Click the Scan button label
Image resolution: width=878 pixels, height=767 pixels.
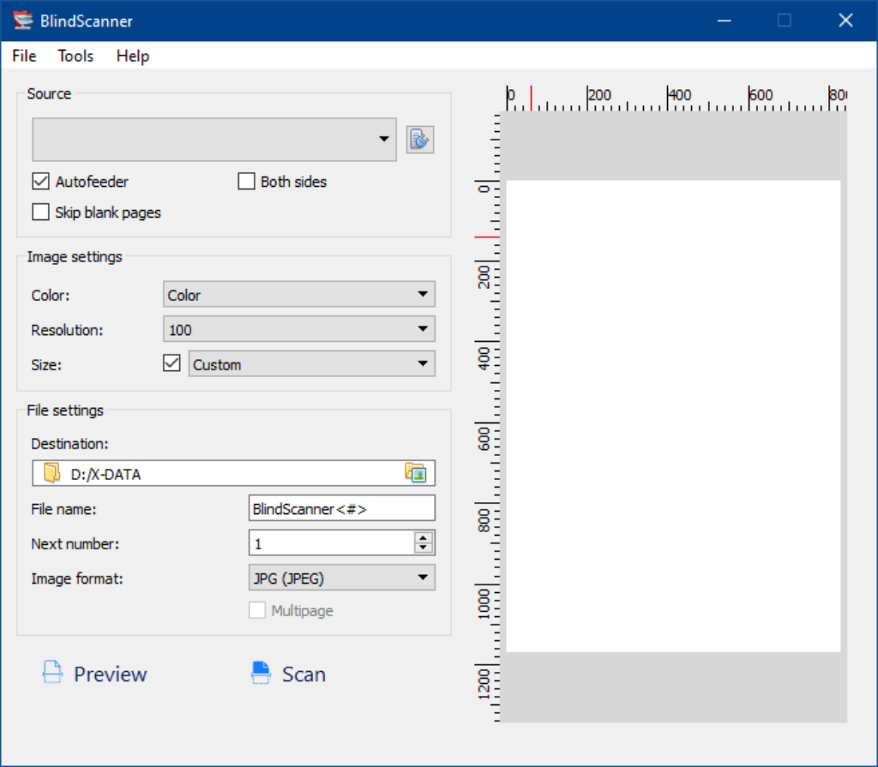(304, 674)
